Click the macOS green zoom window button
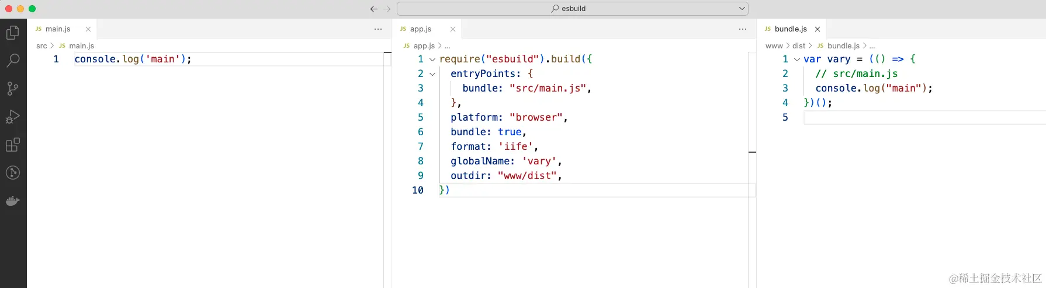Screen dimensions: 1046x288 (x=32, y=9)
